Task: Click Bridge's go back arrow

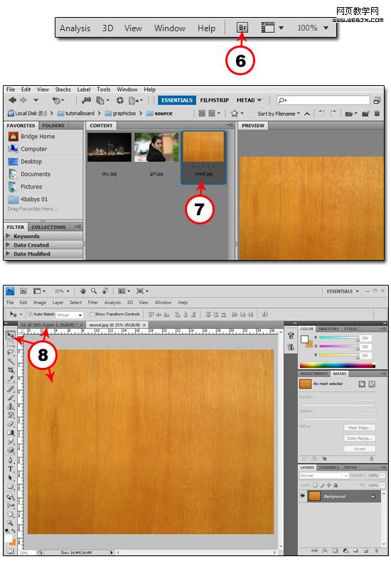Action: coord(12,100)
